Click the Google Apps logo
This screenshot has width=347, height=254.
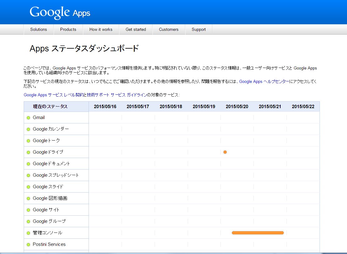point(60,12)
